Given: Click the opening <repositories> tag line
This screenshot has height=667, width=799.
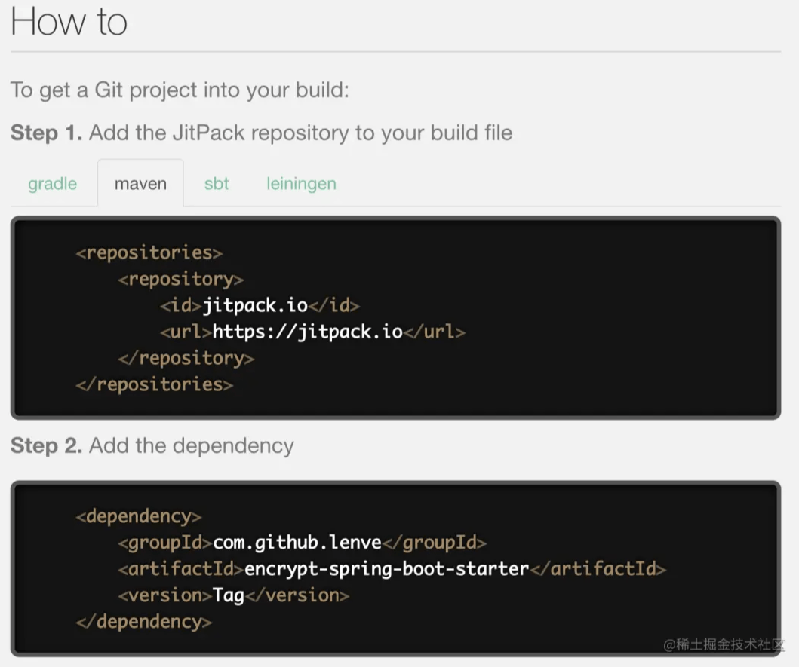Looking at the screenshot, I should [x=149, y=253].
